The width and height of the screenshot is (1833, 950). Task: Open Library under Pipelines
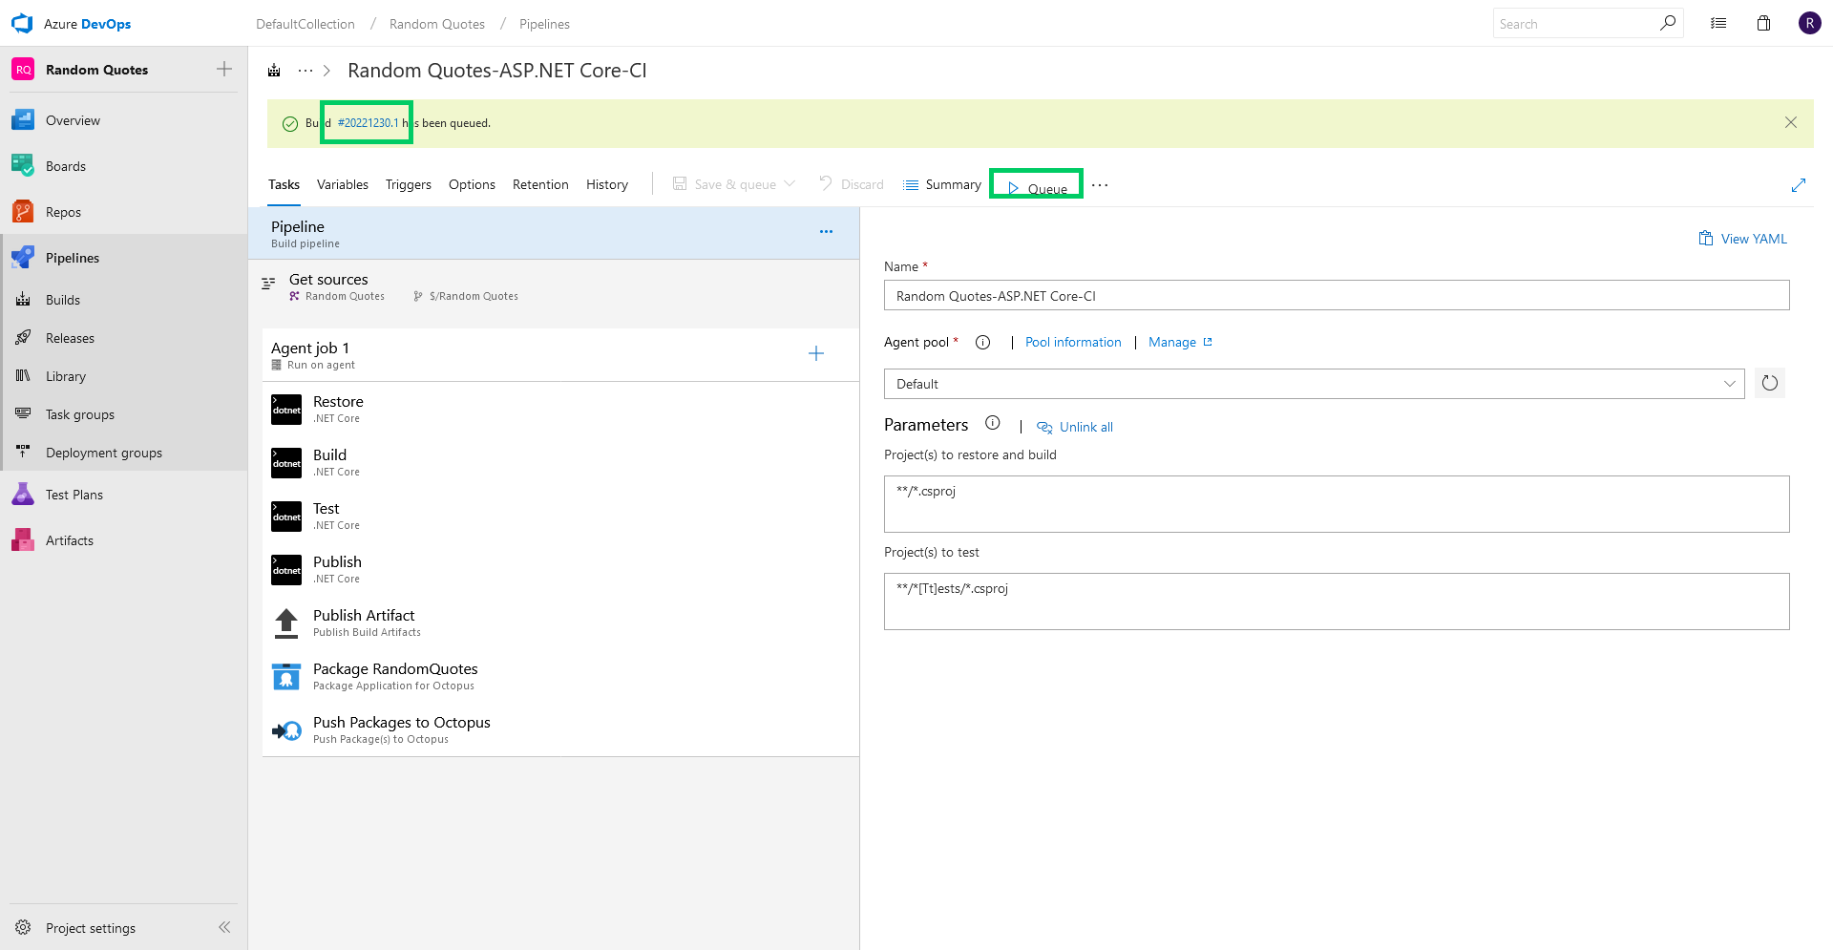(x=124, y=376)
